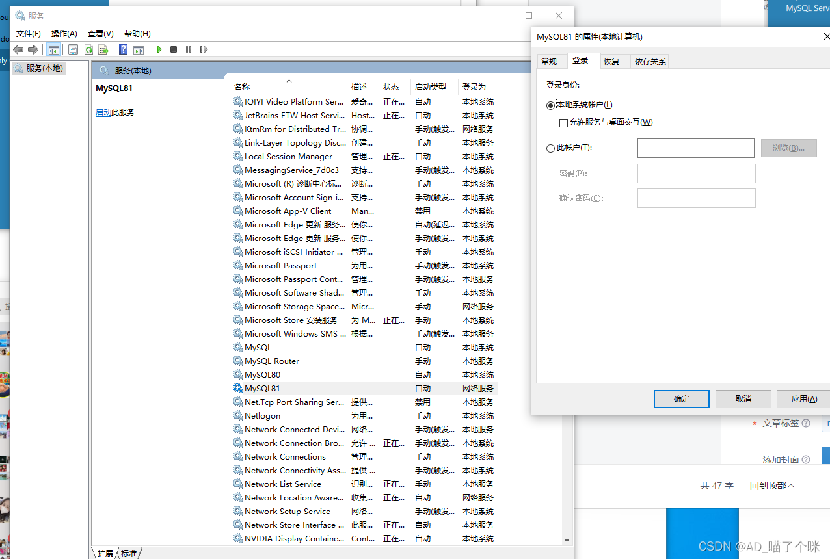This screenshot has height=559, width=830.
Task: Select the 本地系统帐户 radio button
Action: 550,104
